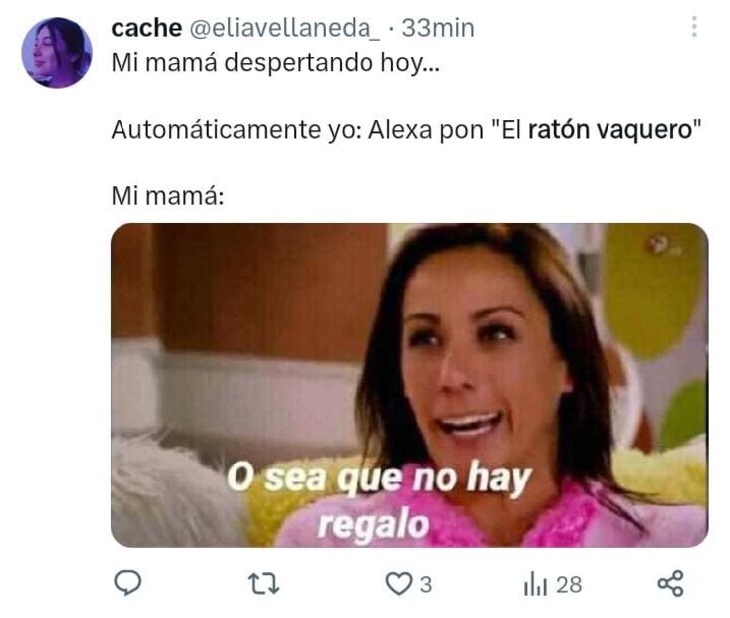Visit profile via display name cache
Image resolution: width=730 pixels, height=618 pixels.
pos(146,28)
